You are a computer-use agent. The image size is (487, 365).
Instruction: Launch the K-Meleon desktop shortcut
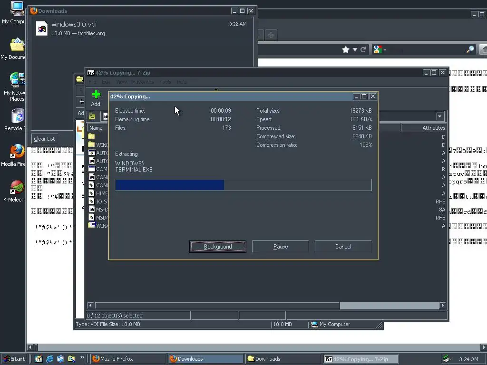[17, 187]
